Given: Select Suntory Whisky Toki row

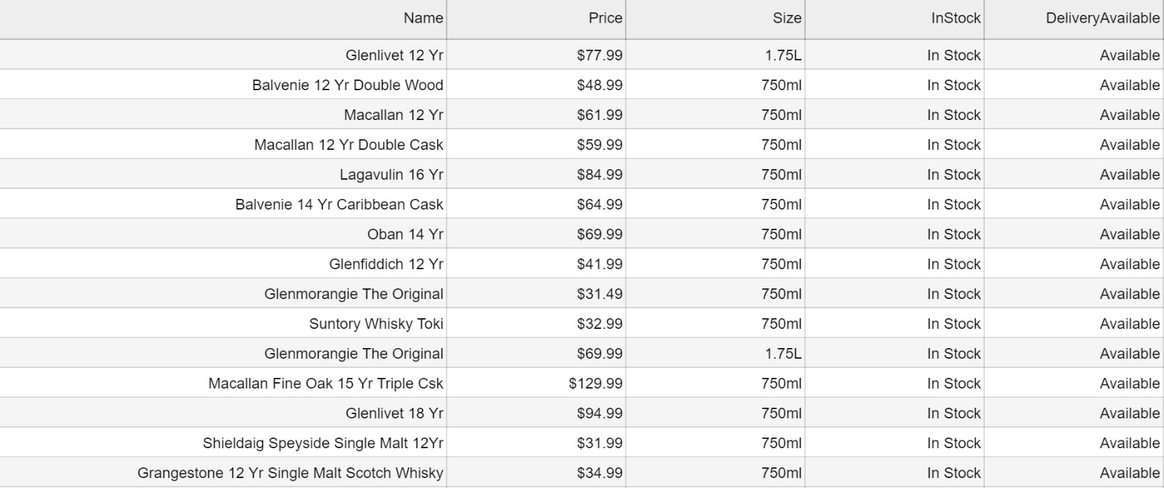Looking at the screenshot, I should (x=582, y=323).
